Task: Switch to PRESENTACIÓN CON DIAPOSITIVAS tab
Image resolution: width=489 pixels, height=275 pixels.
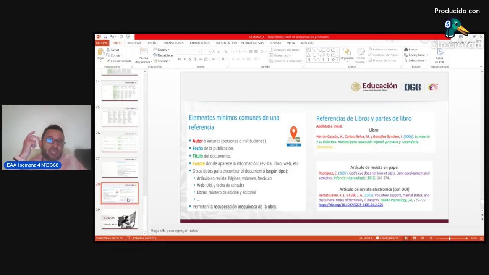Action: tap(240, 43)
